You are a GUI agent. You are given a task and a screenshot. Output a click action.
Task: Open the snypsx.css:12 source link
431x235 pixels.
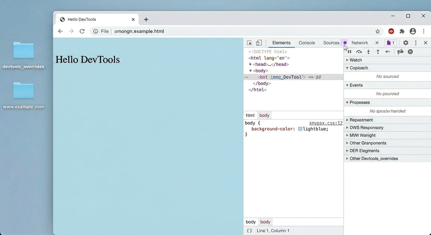[x=326, y=123]
